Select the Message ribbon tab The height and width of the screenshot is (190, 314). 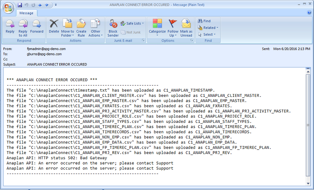coord(26,13)
